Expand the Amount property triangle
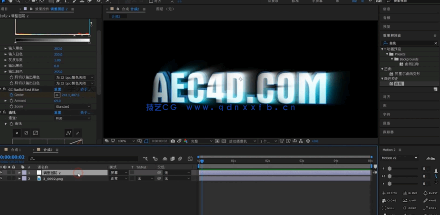This screenshot has height=215, width=440. coord(6,101)
